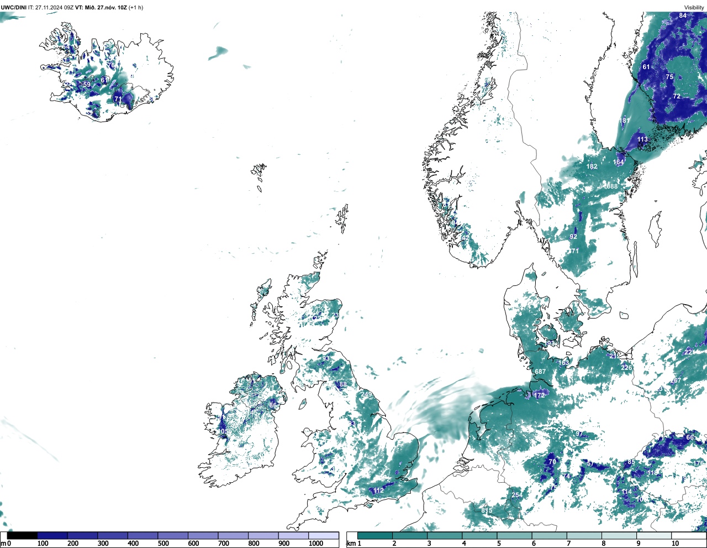This screenshot has height=548, width=707.
Task: Click visibility value 254 on map
Action: 518,495
